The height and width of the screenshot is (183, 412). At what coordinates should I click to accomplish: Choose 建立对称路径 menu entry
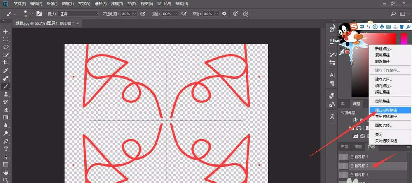click(x=390, y=110)
